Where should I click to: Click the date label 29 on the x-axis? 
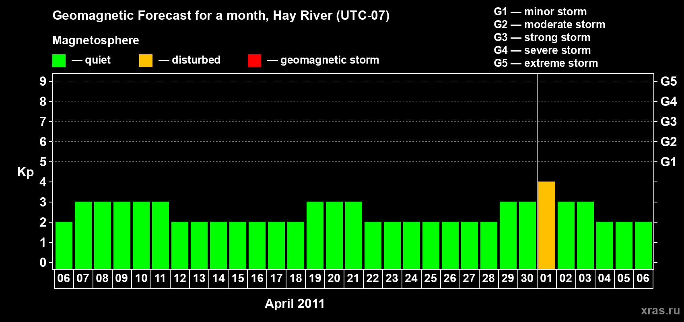click(508, 278)
